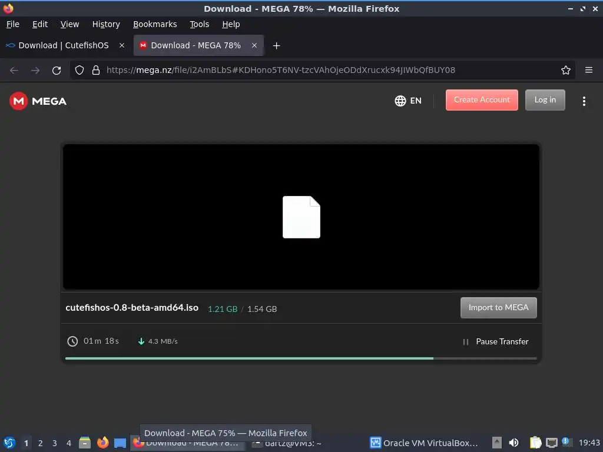Screen dimensions: 603x452
Task: Go forward to next page
Action: (x=35, y=71)
